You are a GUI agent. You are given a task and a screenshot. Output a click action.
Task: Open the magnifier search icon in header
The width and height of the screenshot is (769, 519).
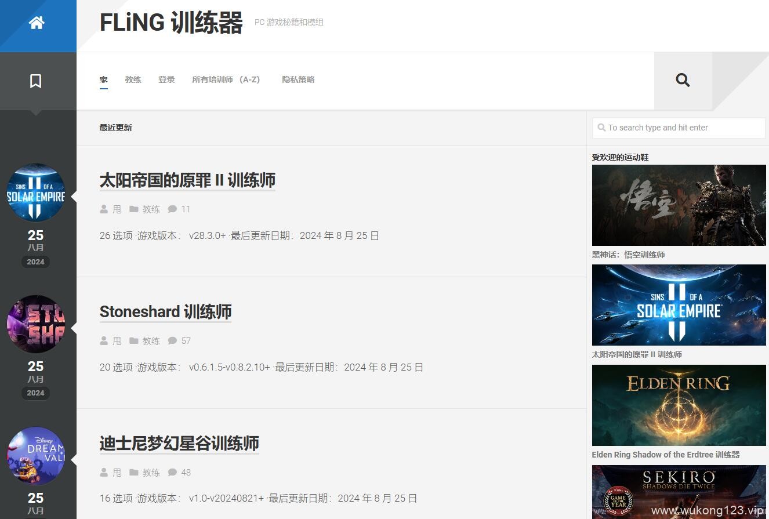[x=683, y=80]
